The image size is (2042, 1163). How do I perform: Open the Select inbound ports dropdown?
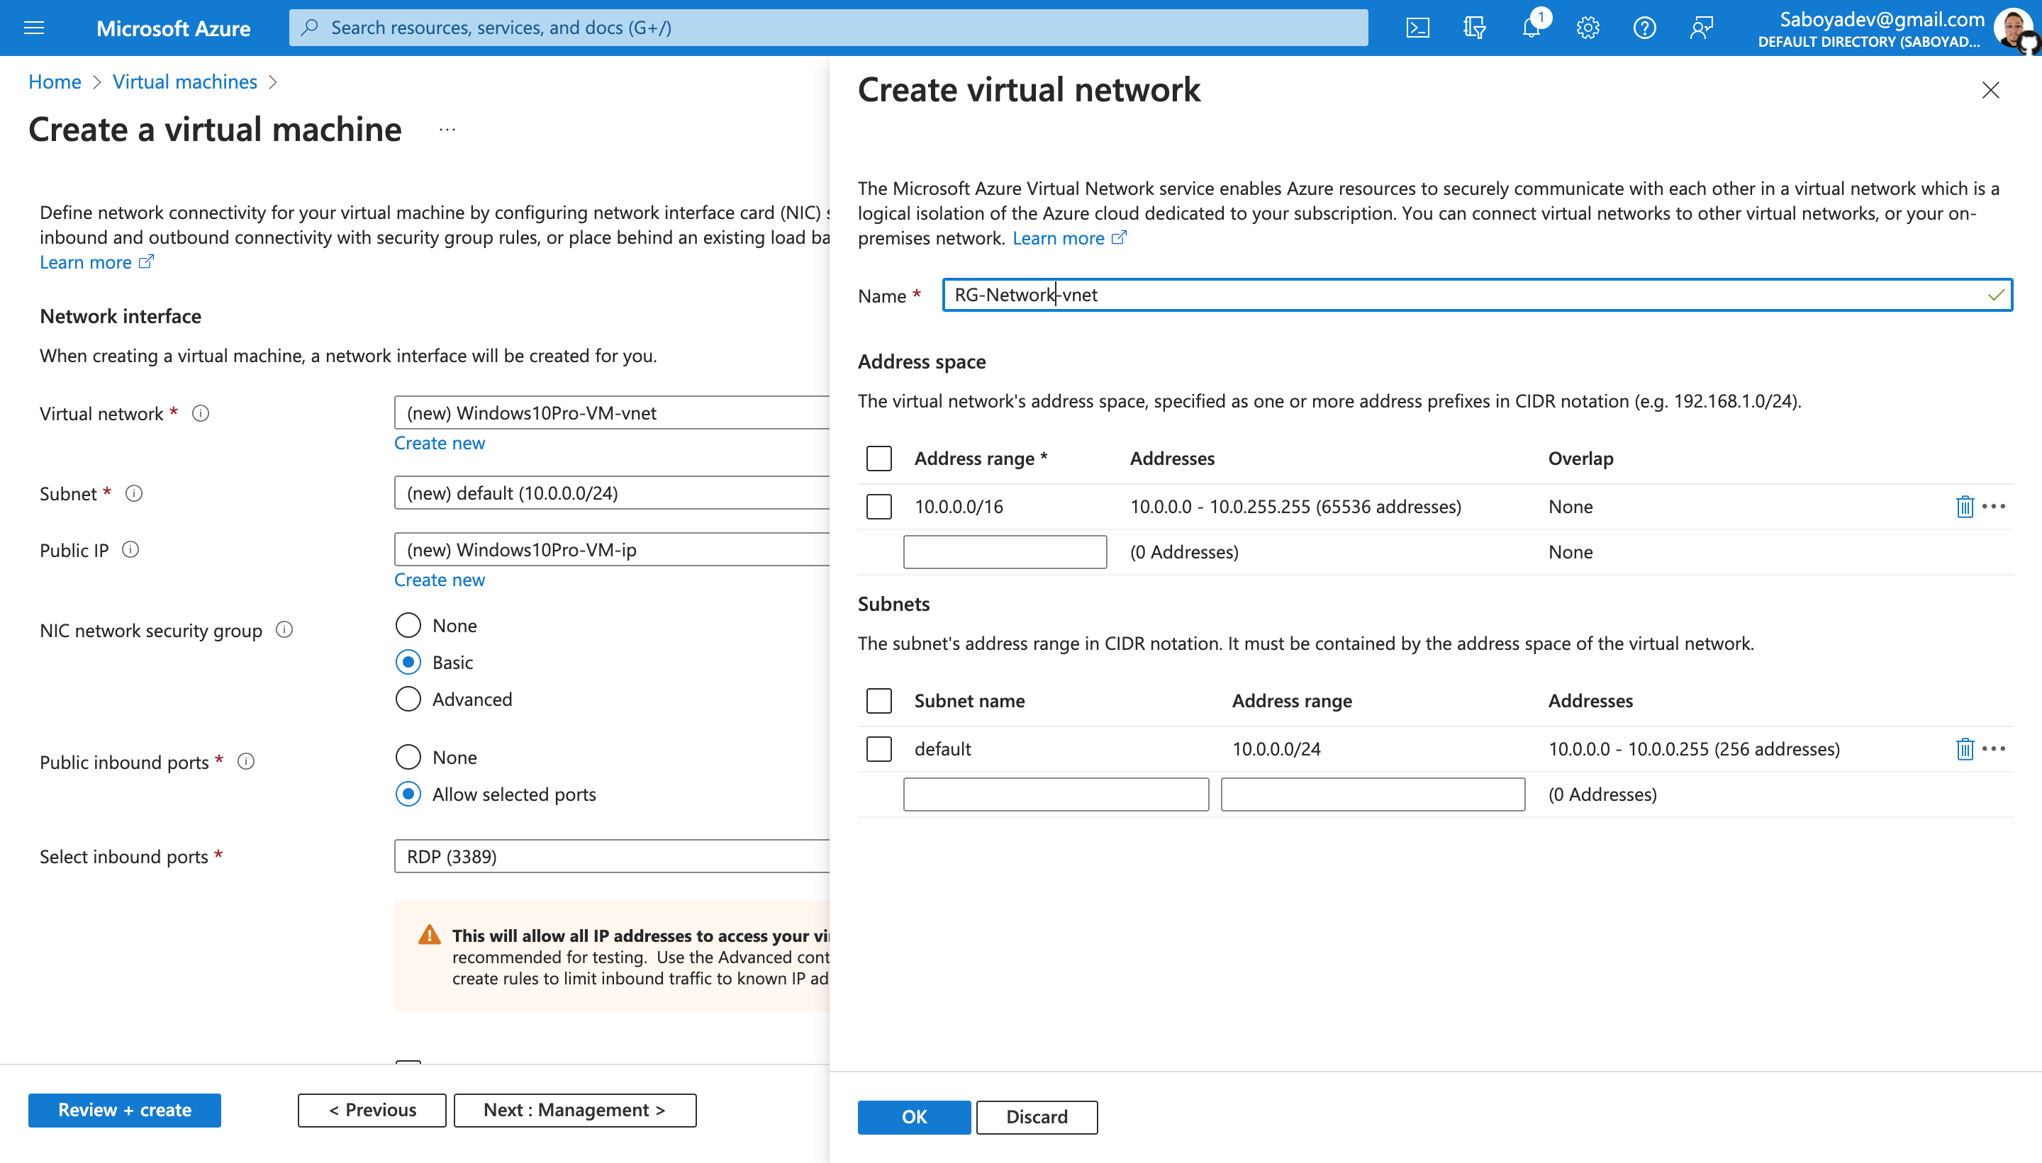click(x=611, y=856)
